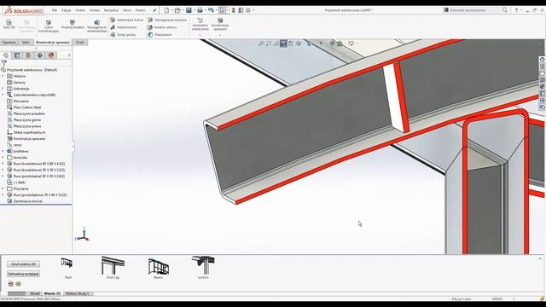Open the Edycja menu
Screen dimensions: 546x307
67,10
